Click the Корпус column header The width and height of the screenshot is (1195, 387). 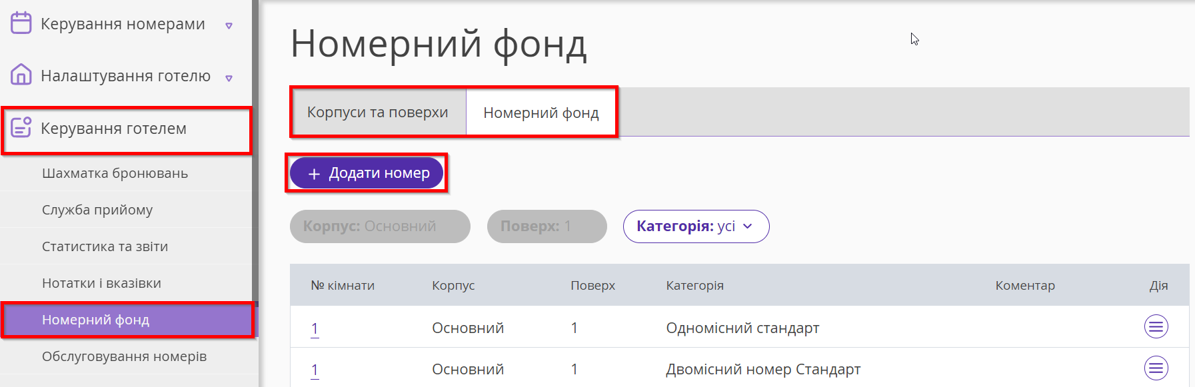pos(453,285)
